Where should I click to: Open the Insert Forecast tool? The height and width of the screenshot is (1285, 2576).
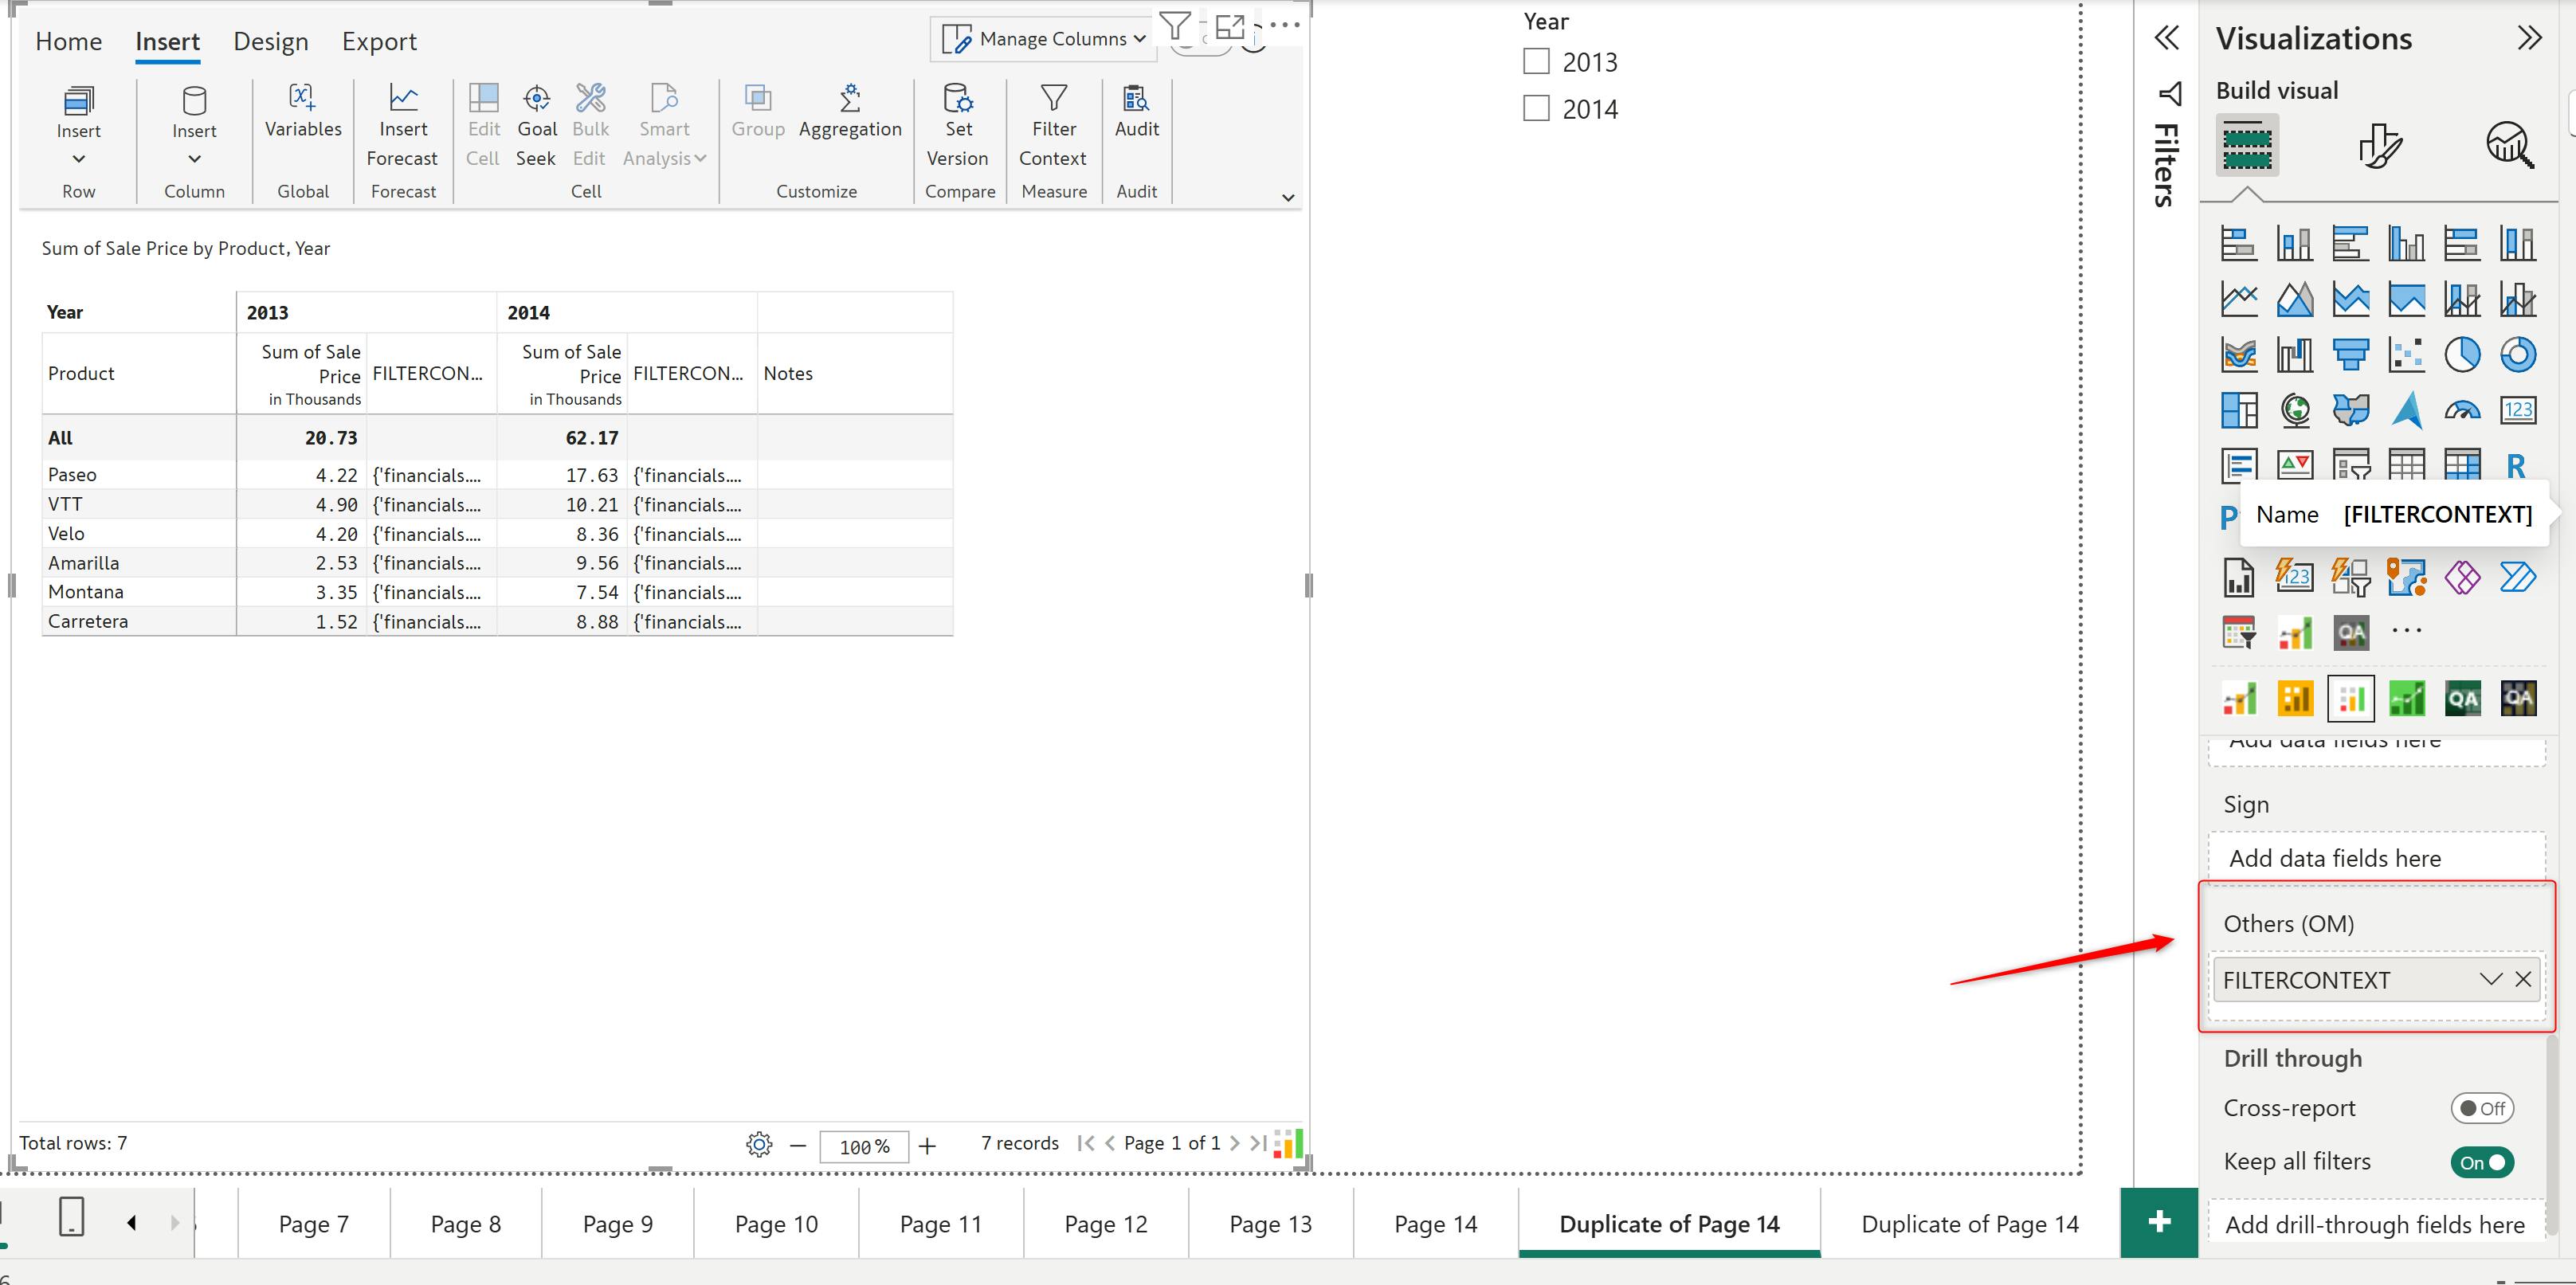point(403,98)
